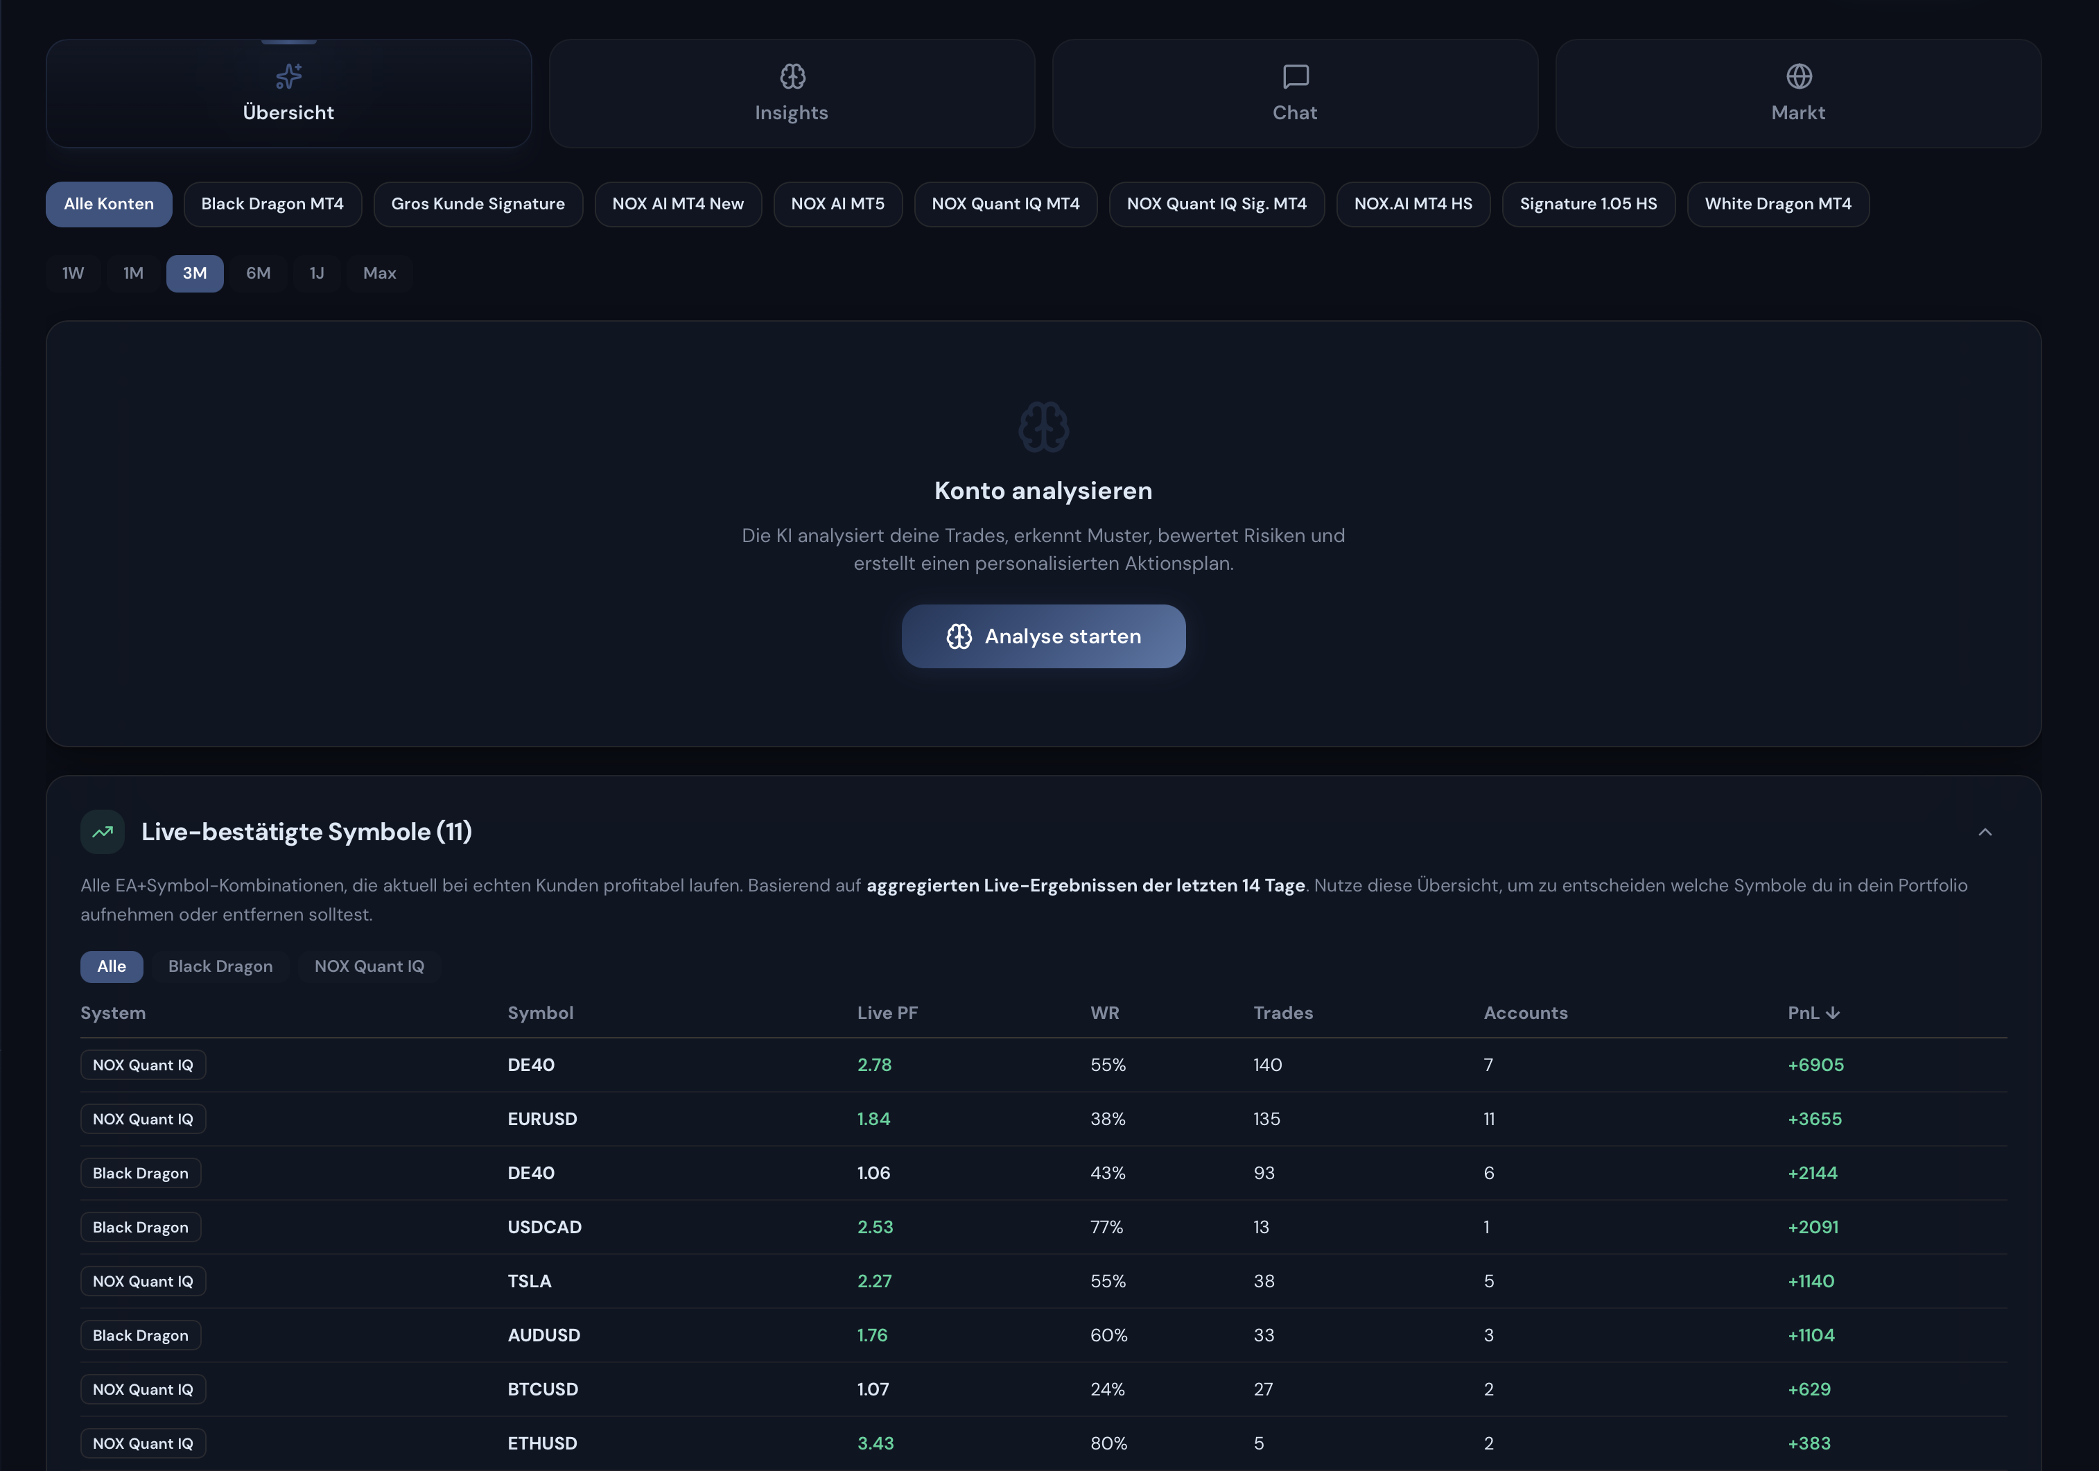Image resolution: width=2099 pixels, height=1471 pixels.
Task: Switch the time range to 1W
Action: [x=72, y=272]
